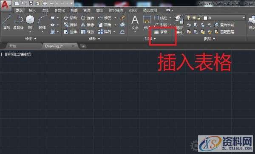The image size is (255, 154).
Task: Click the Open file icon in quick access toolbar
Action: point(23,3)
